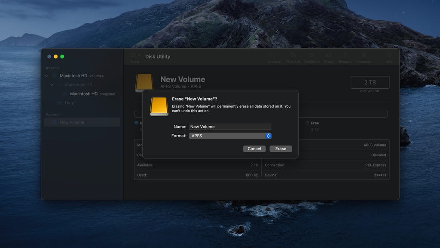Screen dimensions: 440x248
Task: Click the First Aid toolbar icon
Action: tap(293, 56)
